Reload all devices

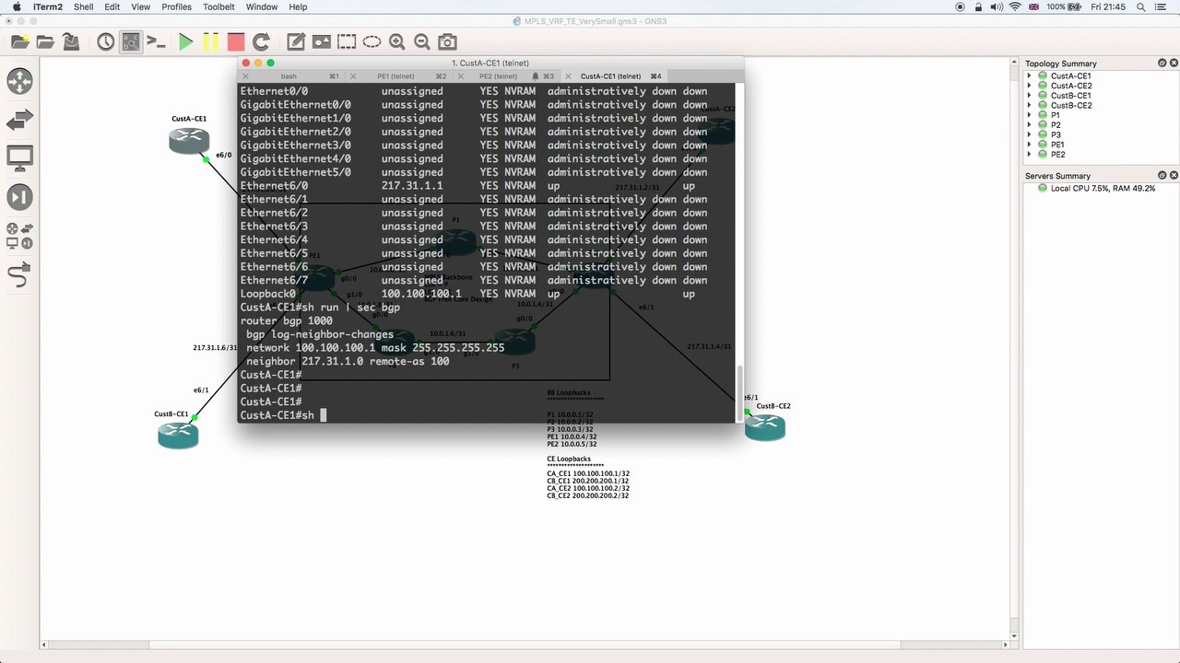pos(261,41)
